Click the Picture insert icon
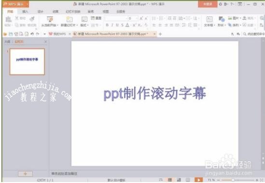Image resolution: width=265 pixels, height=183 pixels. pos(230,18)
